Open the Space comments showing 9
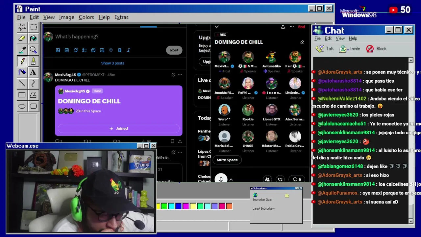The image size is (421, 237). tap(297, 179)
